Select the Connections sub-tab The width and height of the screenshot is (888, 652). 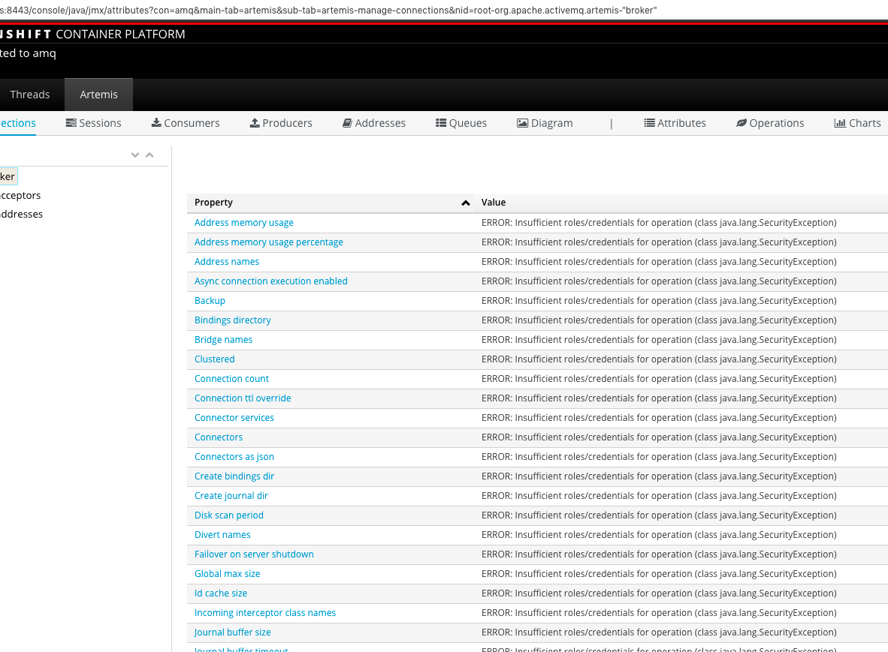click(x=17, y=123)
